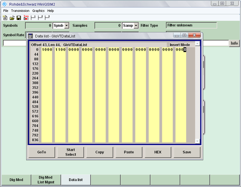Open the Graphics menu
The height and width of the screenshot is (187, 241).
coord(38,11)
